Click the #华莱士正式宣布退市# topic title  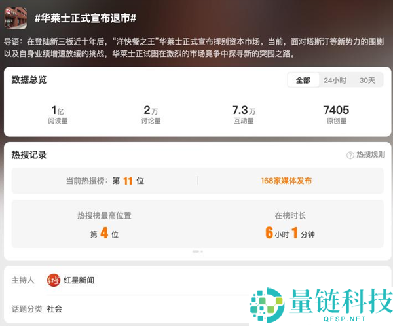tap(85, 18)
